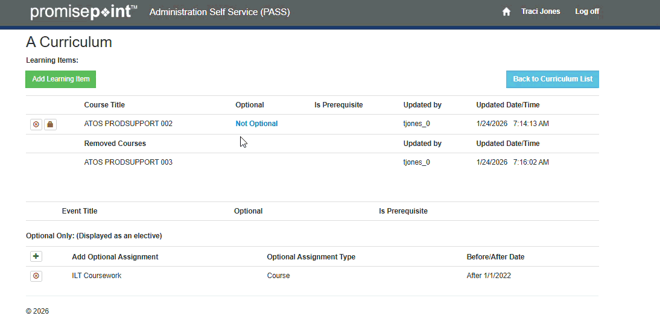The height and width of the screenshot is (333, 660).
Task: Click the Event Title column header
Action: tap(80, 211)
